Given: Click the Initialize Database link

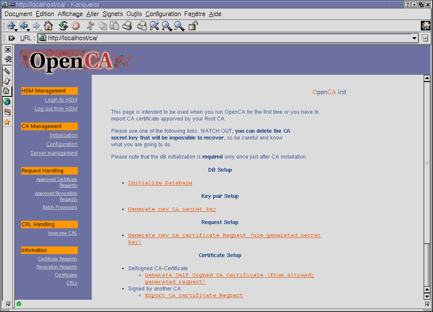Looking at the screenshot, I should click(160, 183).
